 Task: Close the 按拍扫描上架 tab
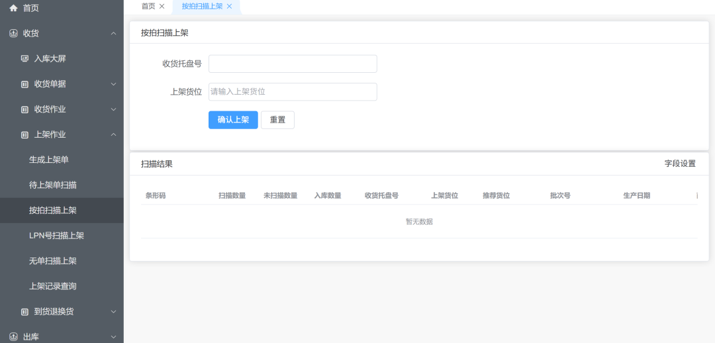(229, 6)
